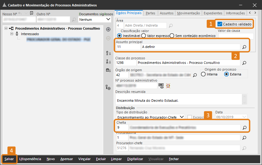
Task: Open search for Classe do processo
Action: pyautogui.click(x=244, y=63)
